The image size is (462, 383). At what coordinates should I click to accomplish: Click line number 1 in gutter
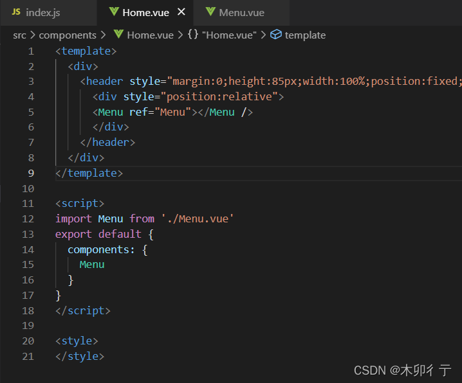[x=31, y=51]
